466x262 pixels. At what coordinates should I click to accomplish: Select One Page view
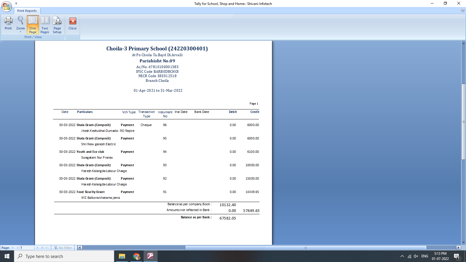(33, 24)
